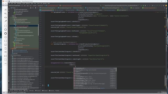Collapse the test folder in project tree
Viewport: 168px width, 94px height.
tap(12, 16)
